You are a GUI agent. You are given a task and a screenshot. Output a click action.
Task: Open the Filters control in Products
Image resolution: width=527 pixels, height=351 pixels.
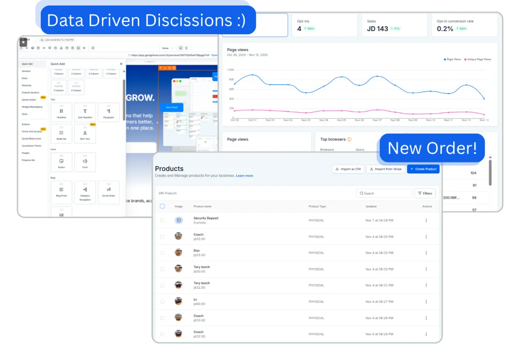point(425,193)
